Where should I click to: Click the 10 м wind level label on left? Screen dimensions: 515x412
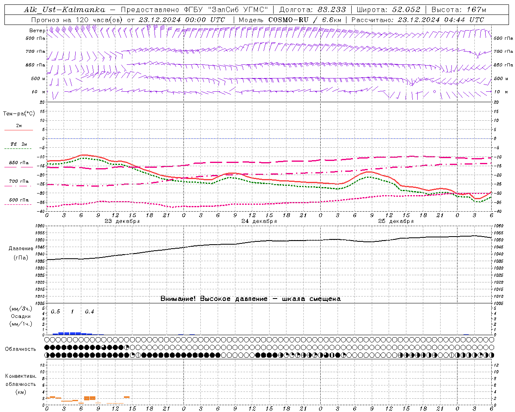pyautogui.click(x=39, y=92)
